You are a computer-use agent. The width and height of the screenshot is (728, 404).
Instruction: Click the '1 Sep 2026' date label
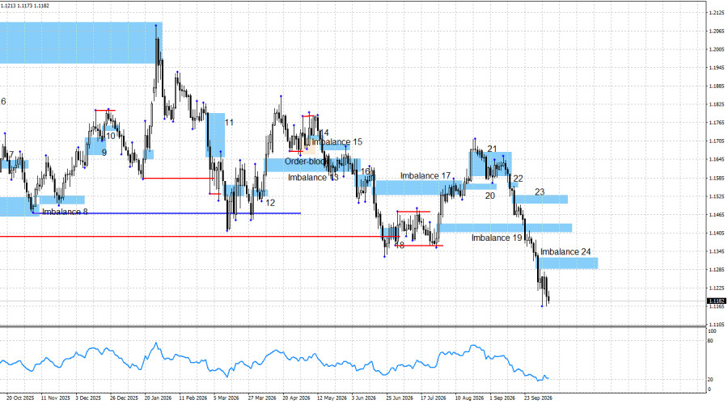(x=502, y=398)
